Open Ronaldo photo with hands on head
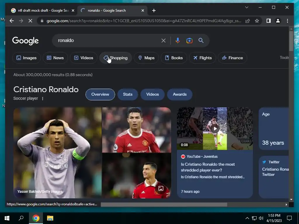The height and width of the screenshot is (224, 299). pyautogui.click(x=58, y=153)
